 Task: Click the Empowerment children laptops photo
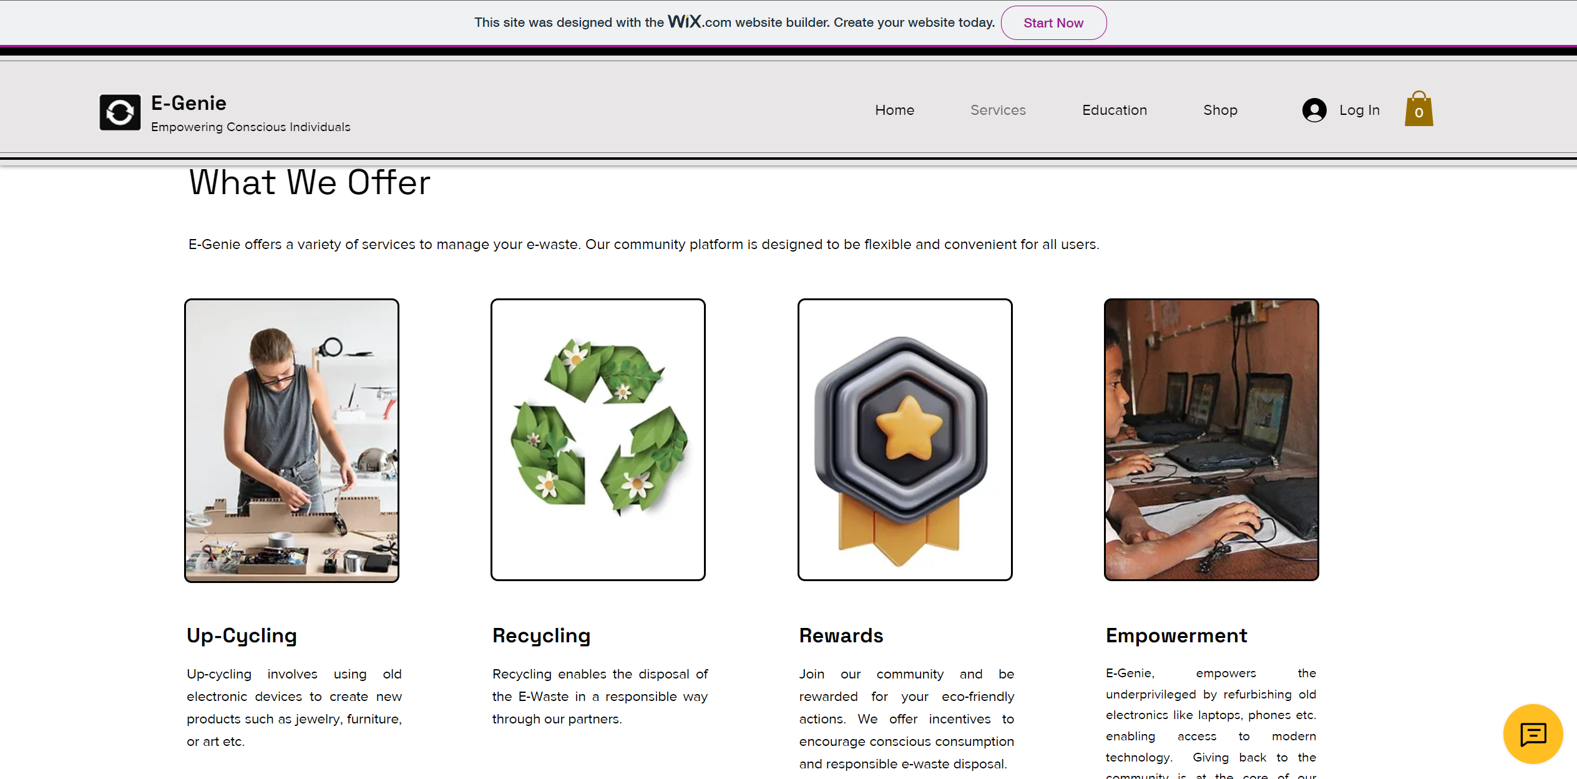[x=1211, y=440]
